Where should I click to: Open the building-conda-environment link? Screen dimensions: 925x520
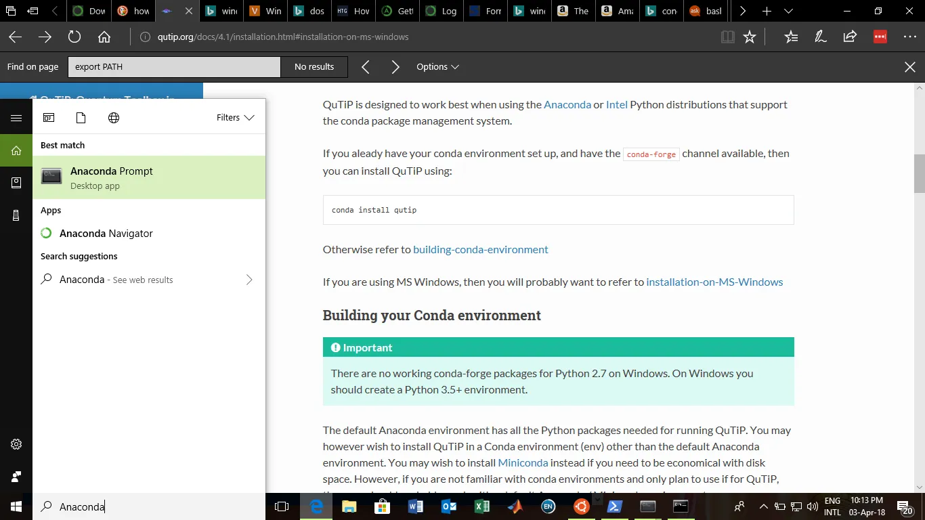481,249
